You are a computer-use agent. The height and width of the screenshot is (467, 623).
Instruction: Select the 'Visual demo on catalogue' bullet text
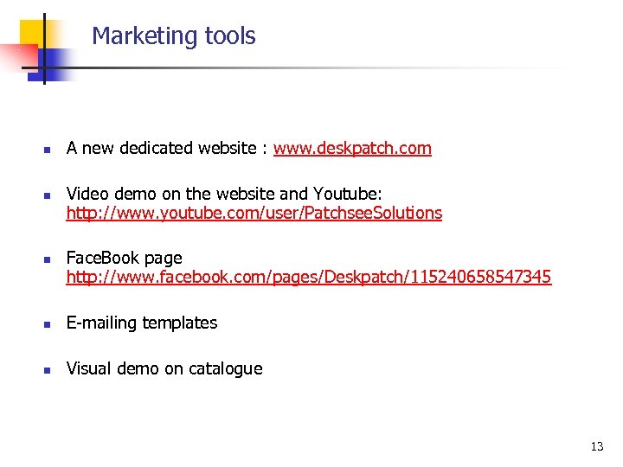[x=164, y=368]
